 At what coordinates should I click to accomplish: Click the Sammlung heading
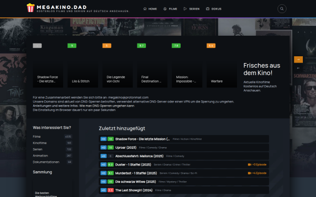click(x=42, y=172)
